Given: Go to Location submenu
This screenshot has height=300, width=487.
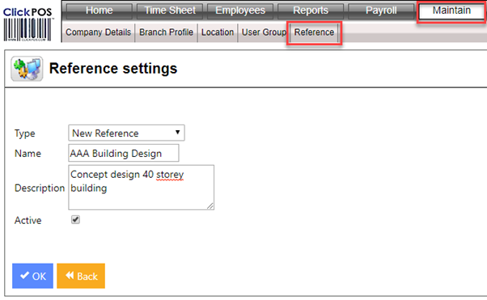Looking at the screenshot, I should 218,32.
